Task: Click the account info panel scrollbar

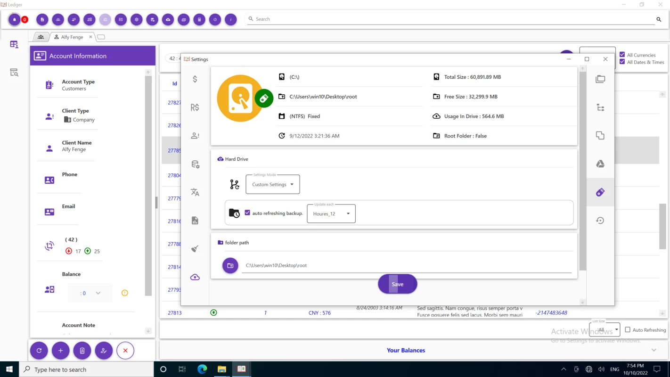Action: click(x=148, y=186)
